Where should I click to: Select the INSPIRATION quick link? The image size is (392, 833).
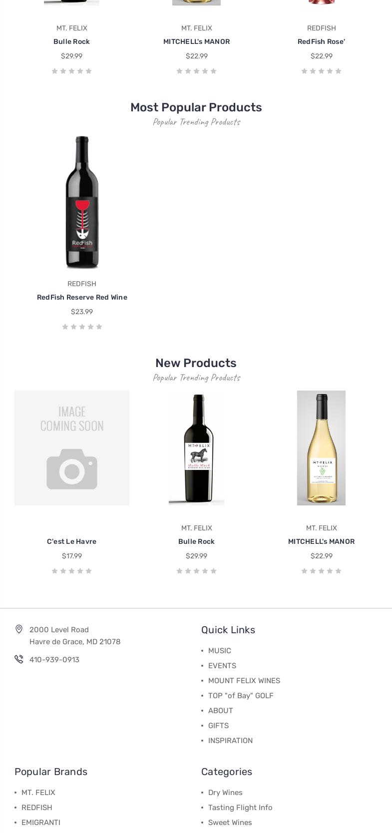coord(230,741)
